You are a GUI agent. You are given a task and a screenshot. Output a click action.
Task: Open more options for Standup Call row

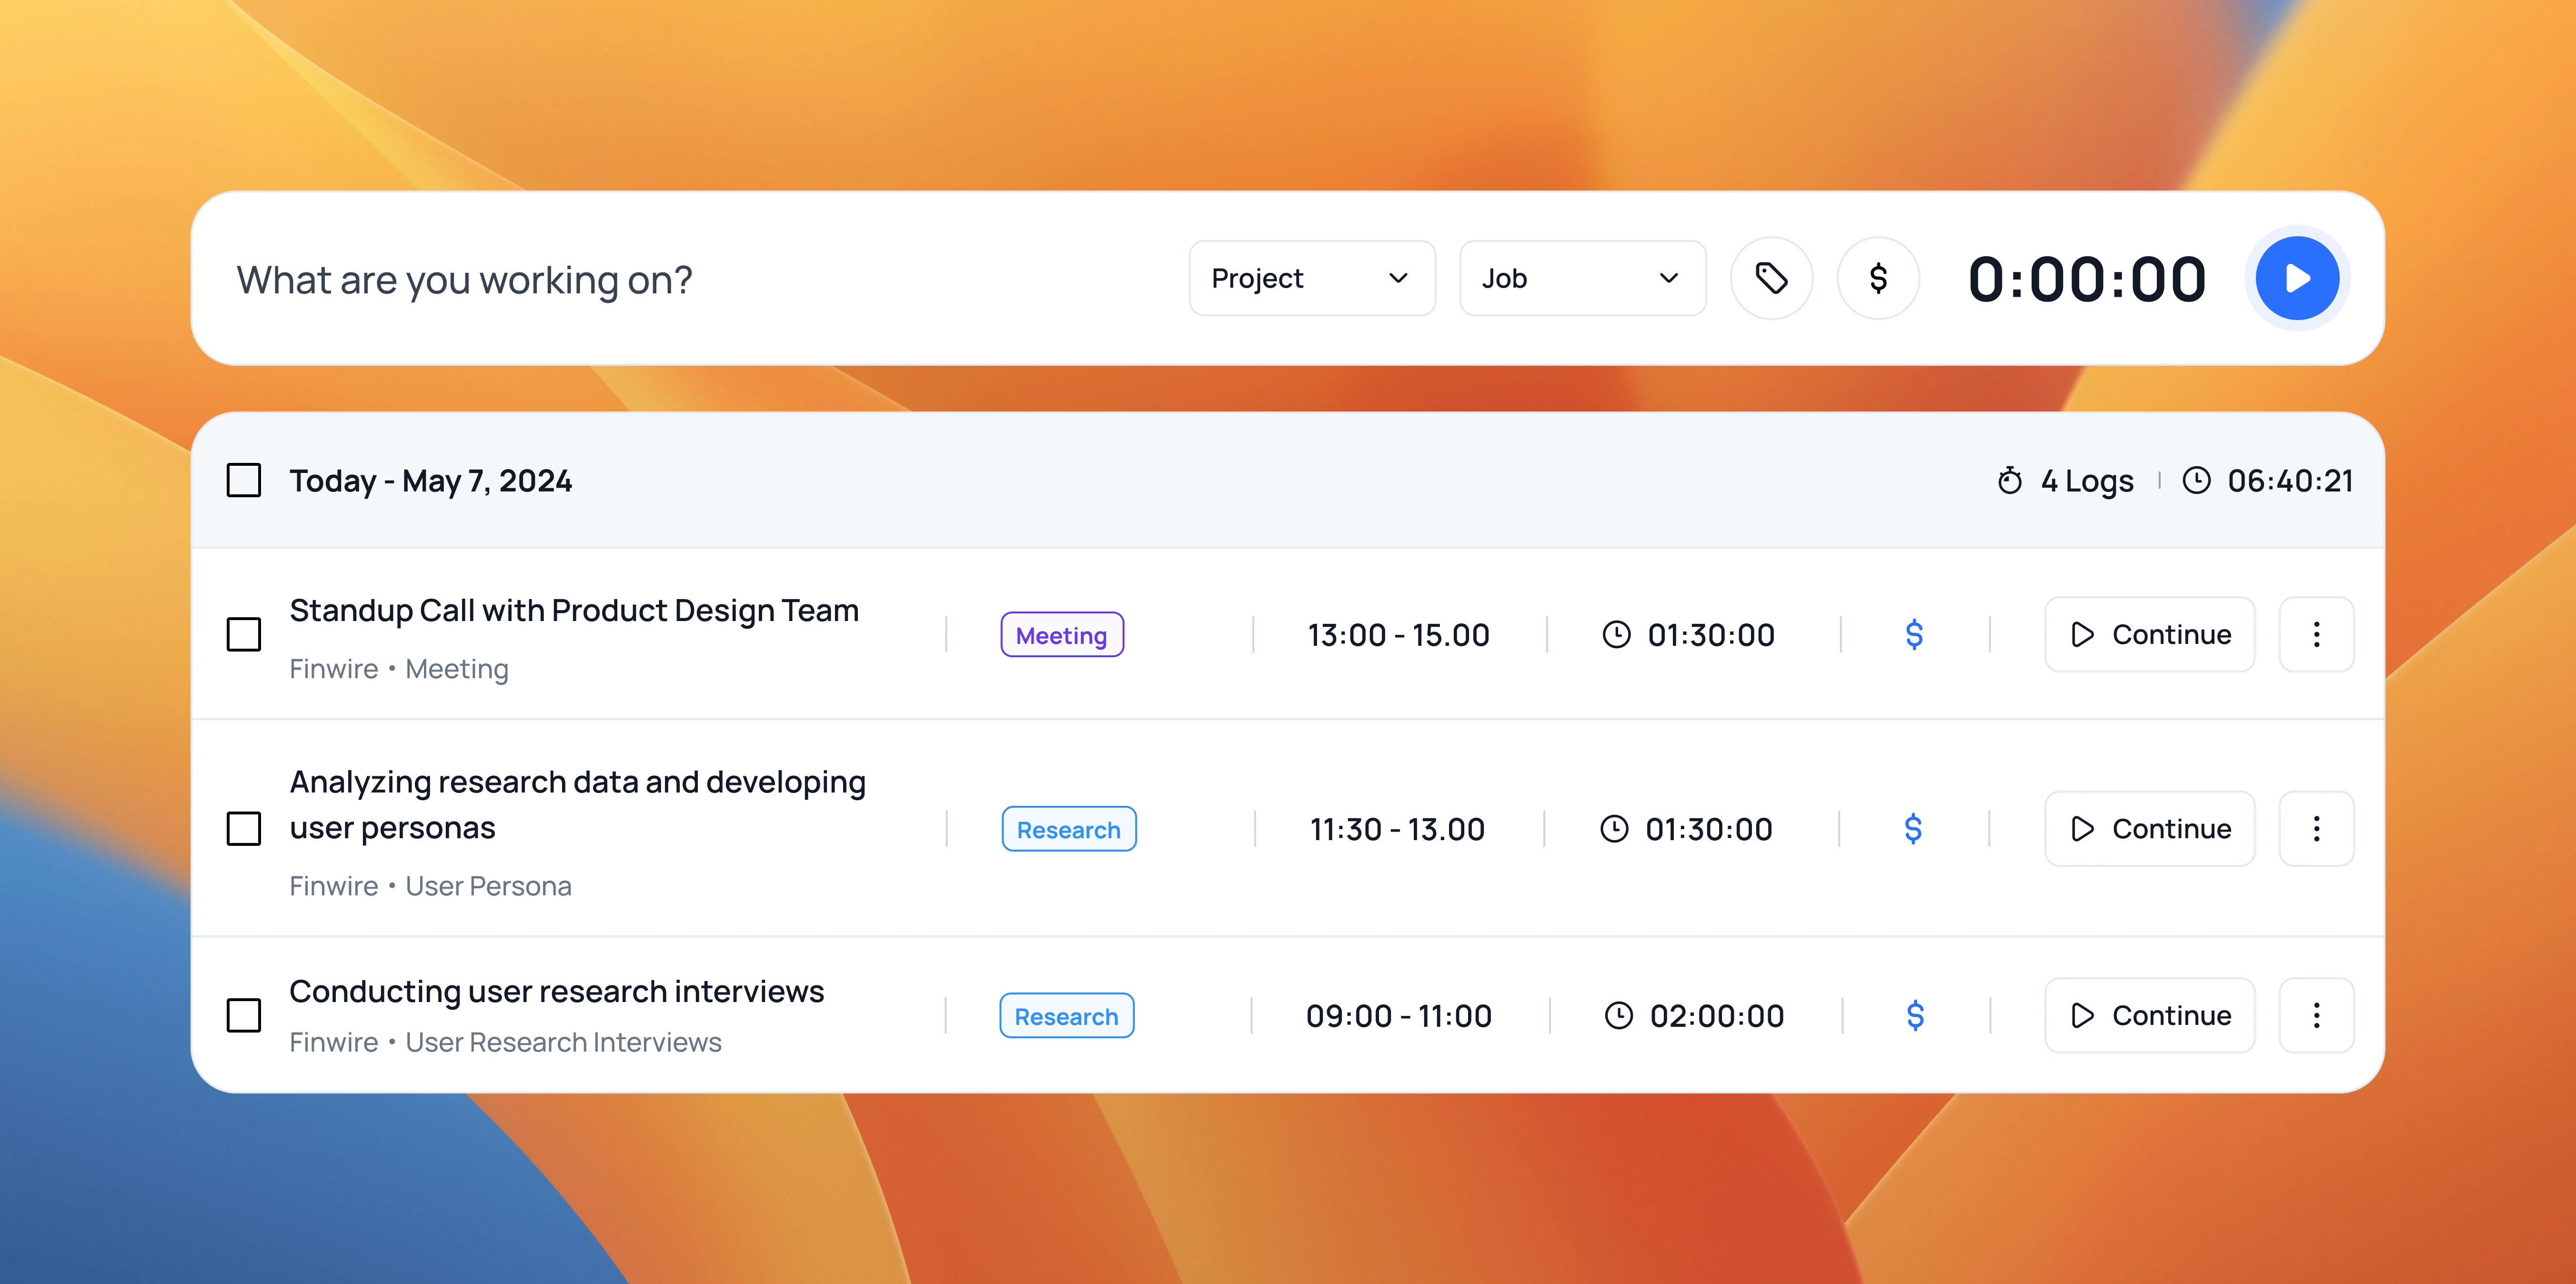tap(2316, 634)
